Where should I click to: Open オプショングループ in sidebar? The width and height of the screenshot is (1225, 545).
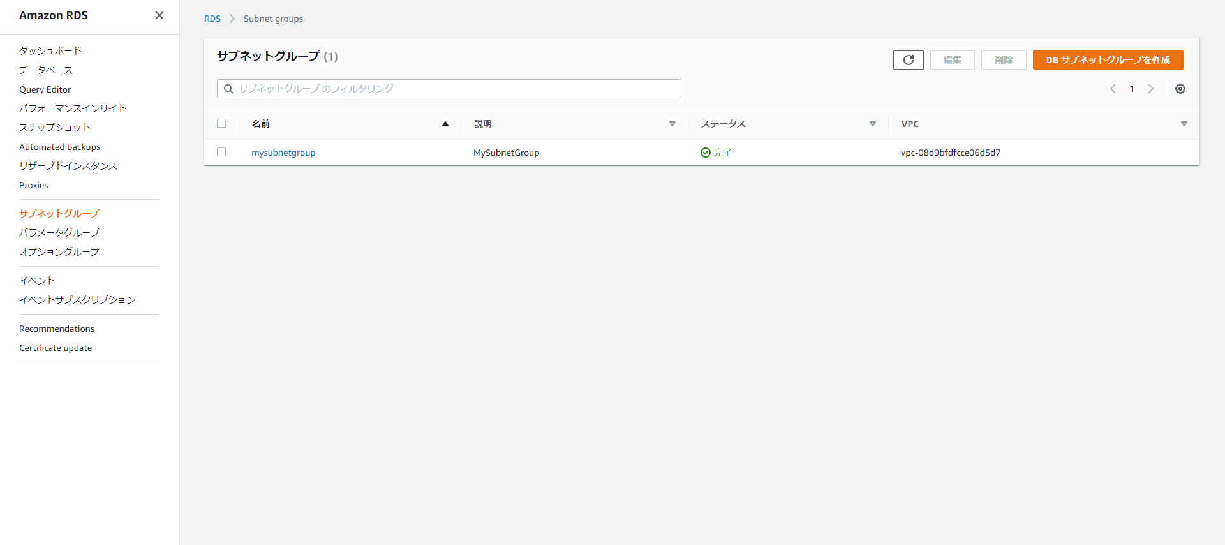59,252
